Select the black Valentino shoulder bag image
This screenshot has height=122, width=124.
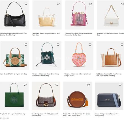click(x=15, y=15)
